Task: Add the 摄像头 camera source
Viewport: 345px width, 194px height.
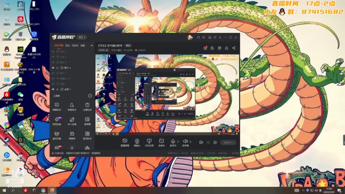Action: point(137,143)
